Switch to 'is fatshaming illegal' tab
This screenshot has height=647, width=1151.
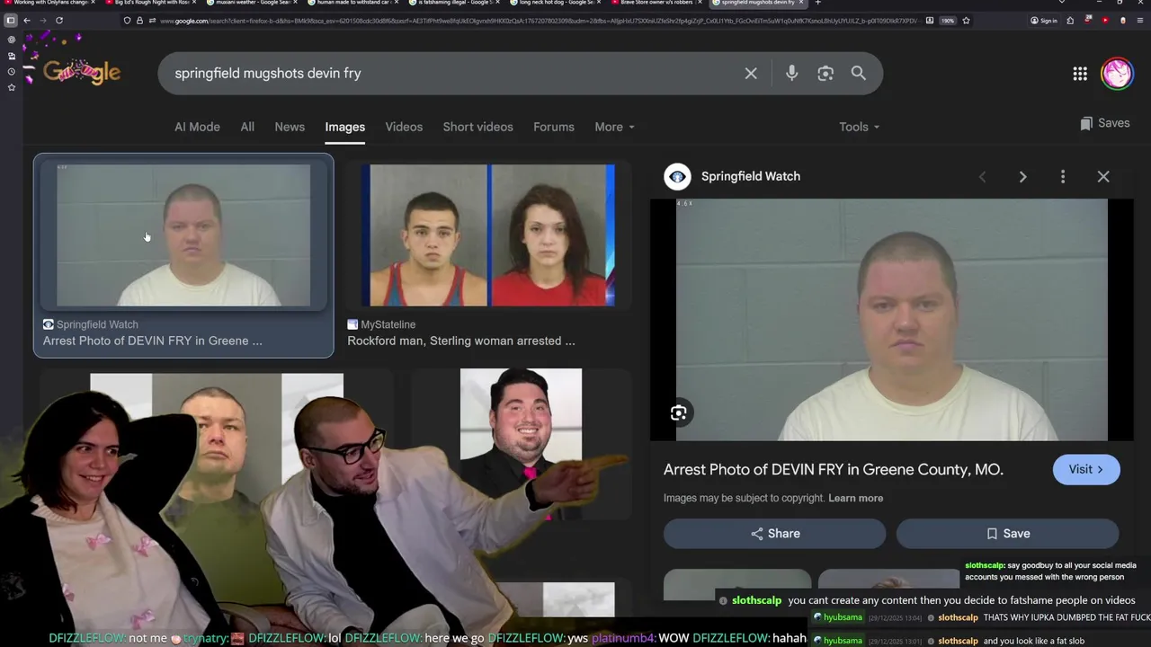452,3
